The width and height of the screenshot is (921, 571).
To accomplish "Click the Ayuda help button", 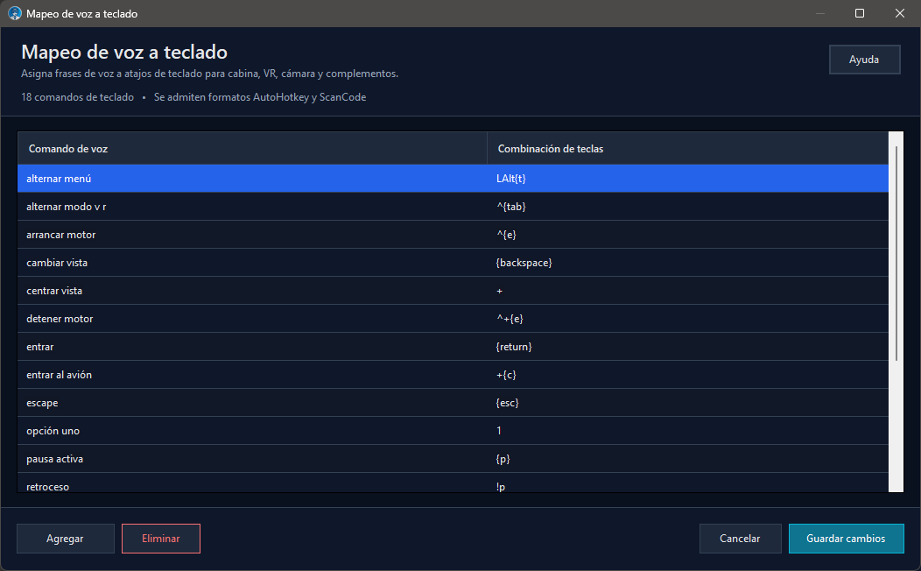I will pyautogui.click(x=864, y=60).
